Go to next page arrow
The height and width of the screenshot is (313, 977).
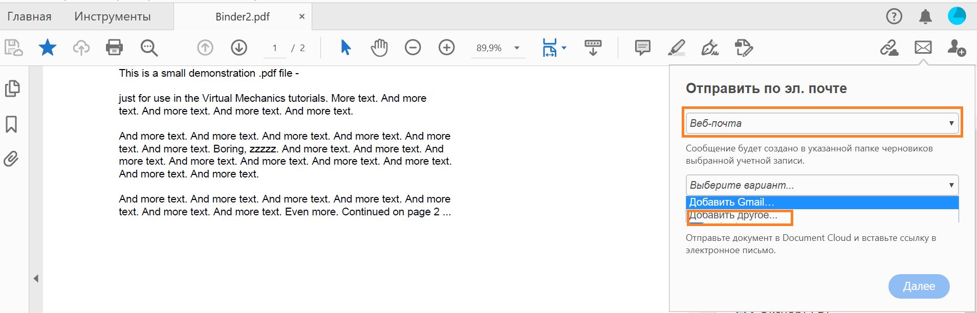point(239,48)
